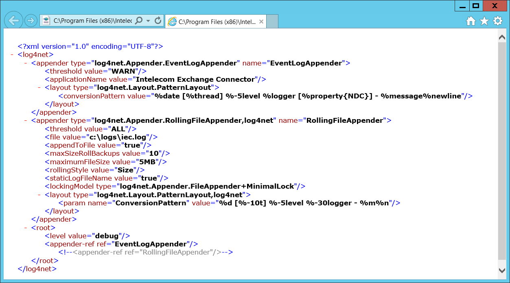Screen dimensions: 510x283
Task: Open Favorites star icon
Action: 484,21
